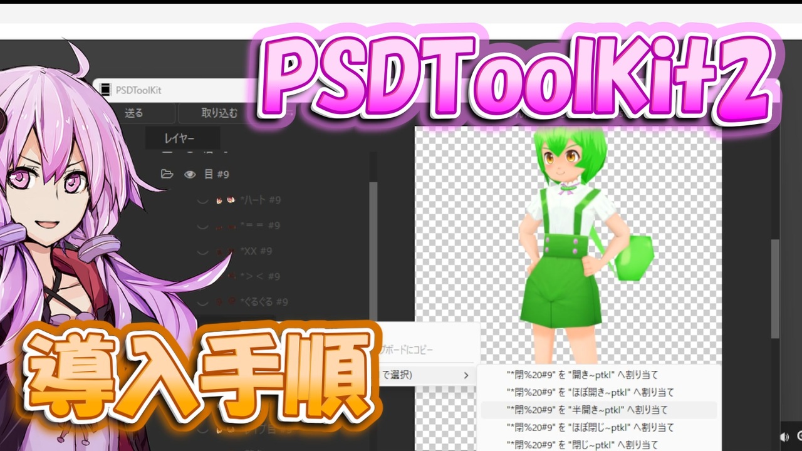
Task: Assign *閉%20#9 to "ほぼ閉じ~ptkl"
Action: click(598, 428)
